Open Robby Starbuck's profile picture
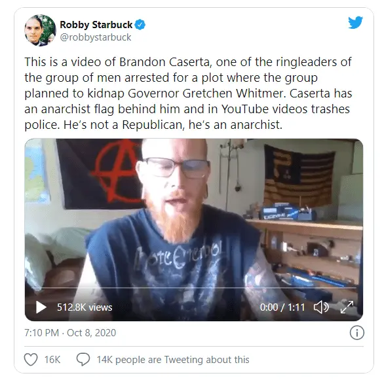Image resolution: width=382 pixels, height=382 pixels. pyautogui.click(x=40, y=30)
